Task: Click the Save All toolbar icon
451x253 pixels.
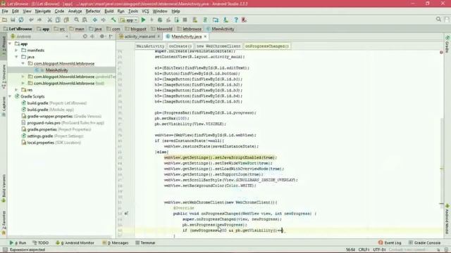Action: (13, 20)
